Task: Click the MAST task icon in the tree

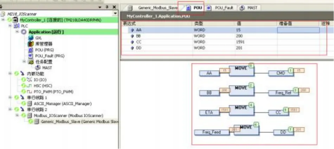Action: tap(38, 67)
